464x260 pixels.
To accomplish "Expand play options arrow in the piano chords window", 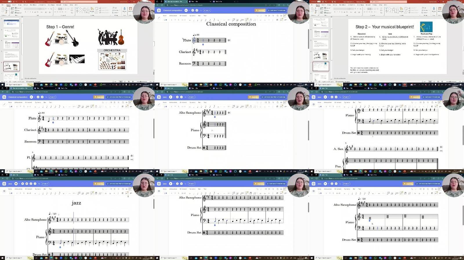I will coord(328,184).
